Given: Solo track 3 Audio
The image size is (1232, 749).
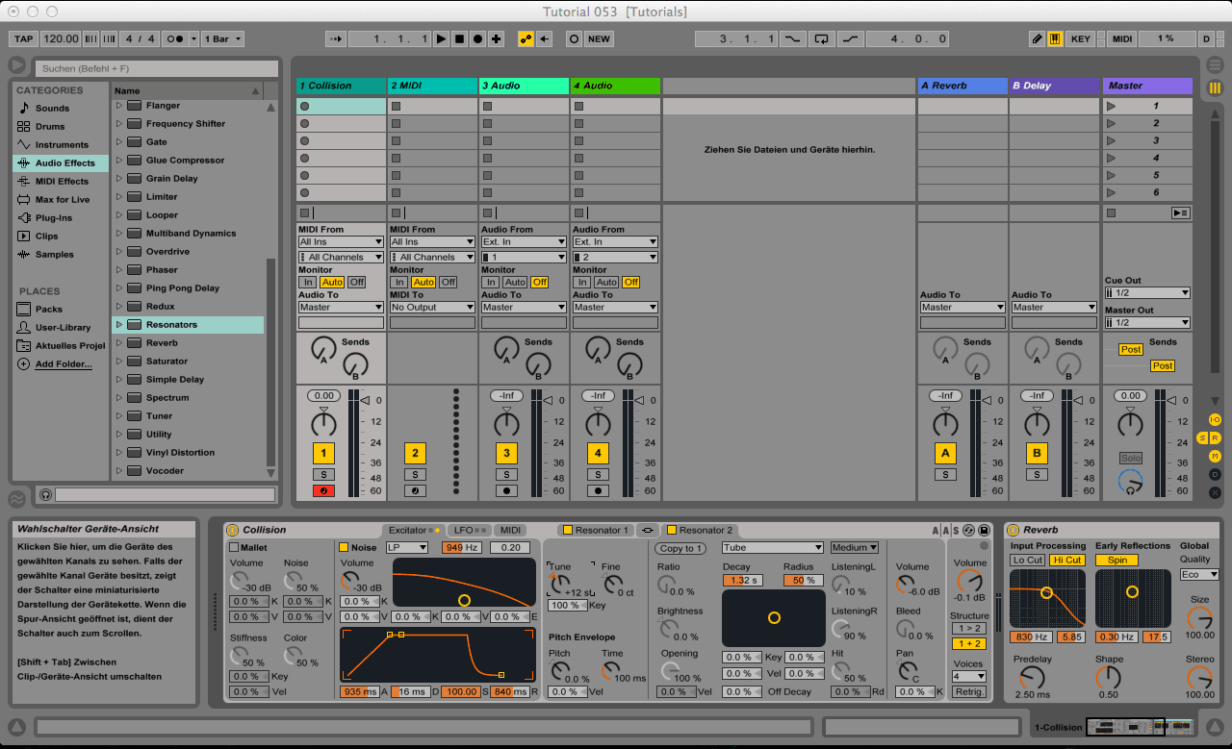Looking at the screenshot, I should click(506, 475).
